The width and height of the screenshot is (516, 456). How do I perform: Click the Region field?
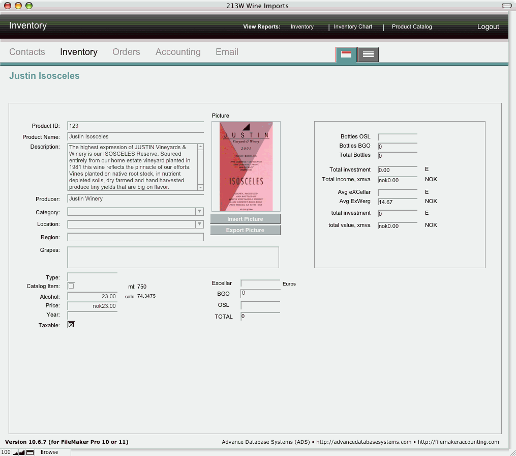point(136,237)
